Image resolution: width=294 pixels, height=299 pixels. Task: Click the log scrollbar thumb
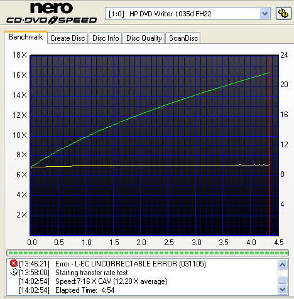pos(282,280)
